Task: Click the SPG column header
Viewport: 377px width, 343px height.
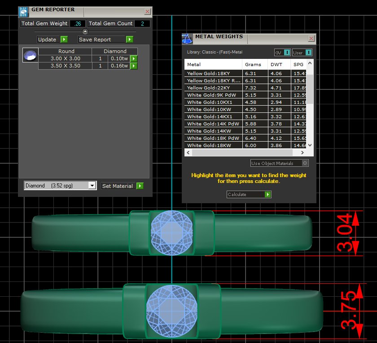Action: pos(298,65)
